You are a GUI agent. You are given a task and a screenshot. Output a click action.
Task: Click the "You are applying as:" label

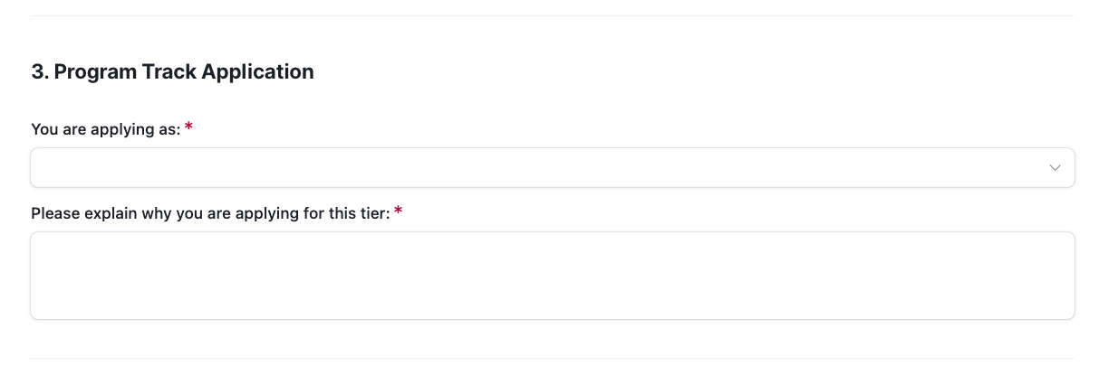click(x=105, y=129)
